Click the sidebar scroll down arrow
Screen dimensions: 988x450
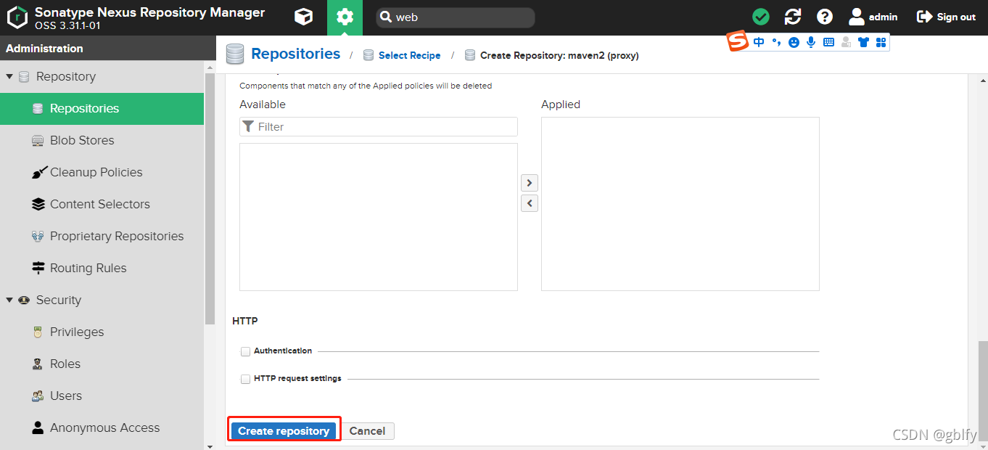tap(210, 446)
